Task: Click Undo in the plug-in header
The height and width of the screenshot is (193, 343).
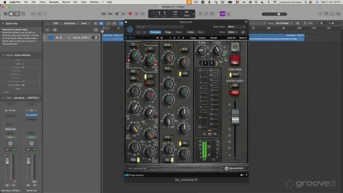Action: [x=190, y=32]
